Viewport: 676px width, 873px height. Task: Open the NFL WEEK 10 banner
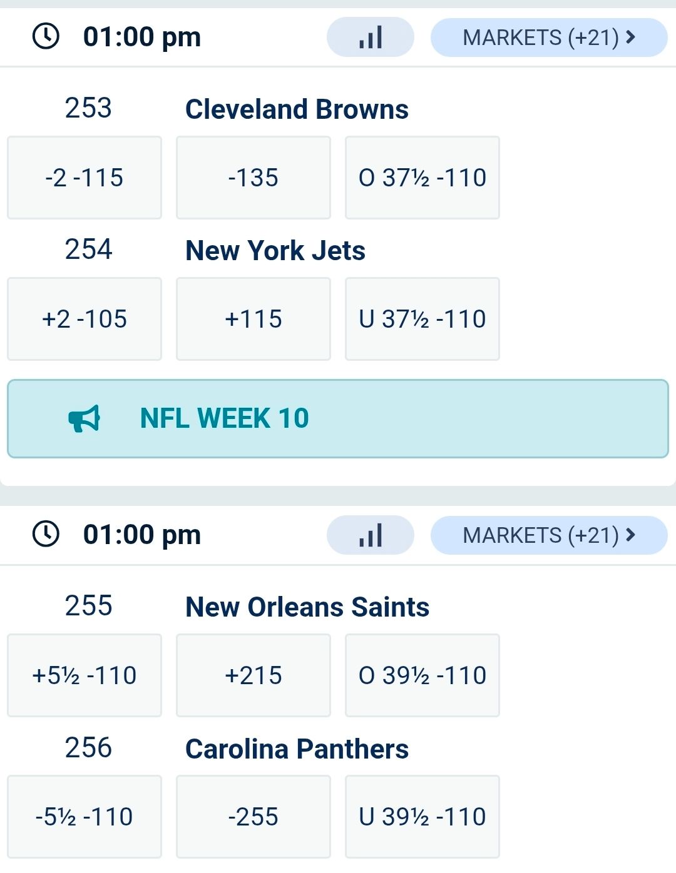(x=338, y=418)
